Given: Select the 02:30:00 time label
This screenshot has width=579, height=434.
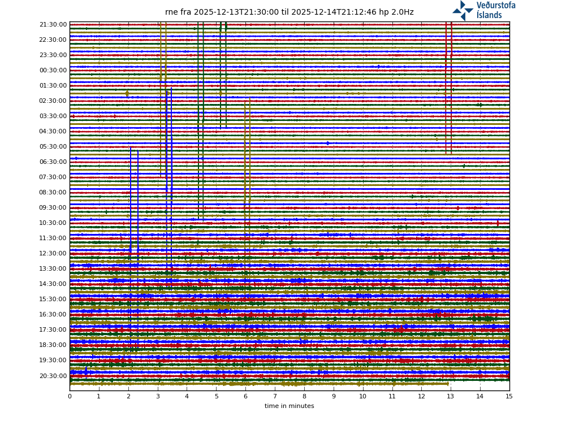Looking at the screenshot, I should [53, 101].
